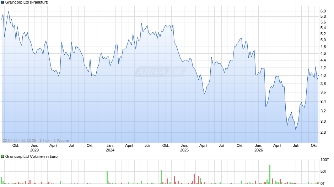Click the tall green volume bar near Jan. 2024
Screen dimensions: 334x187
coord(107,177)
